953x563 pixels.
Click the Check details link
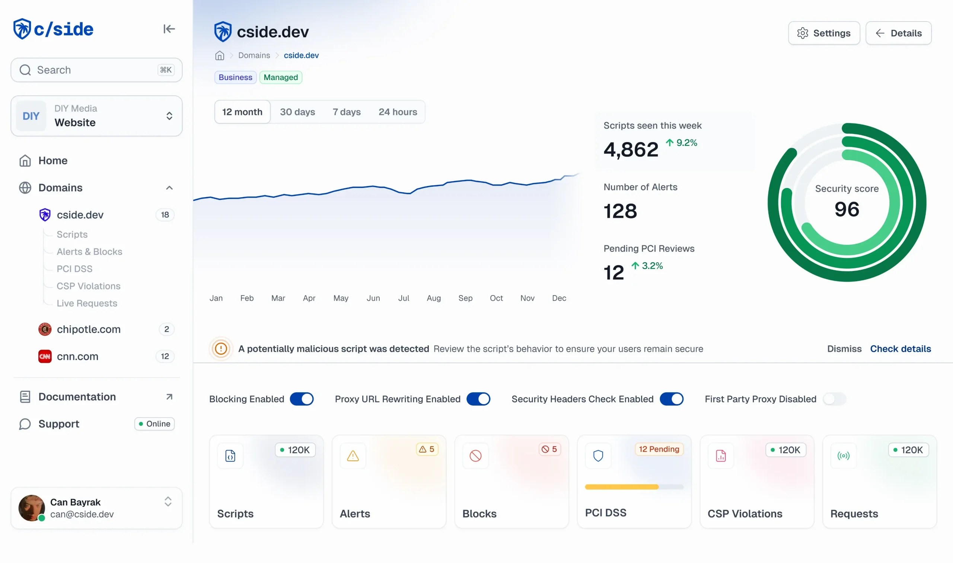900,348
